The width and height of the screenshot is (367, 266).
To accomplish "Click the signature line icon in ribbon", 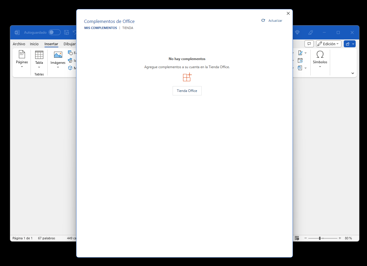I will (300, 53).
